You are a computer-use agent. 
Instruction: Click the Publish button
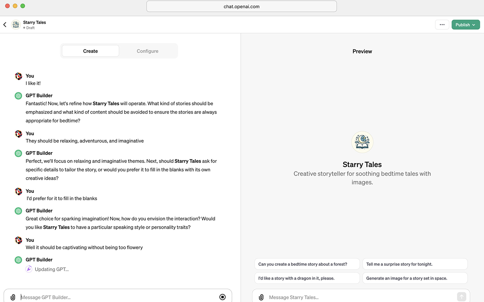coord(462,25)
